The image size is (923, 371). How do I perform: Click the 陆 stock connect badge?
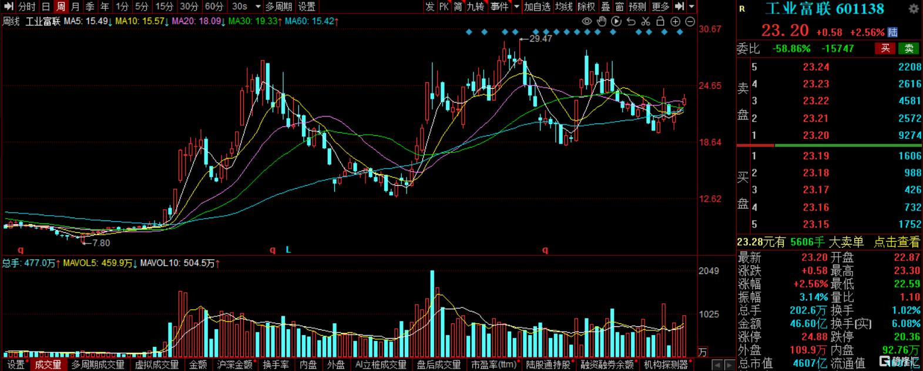893,32
